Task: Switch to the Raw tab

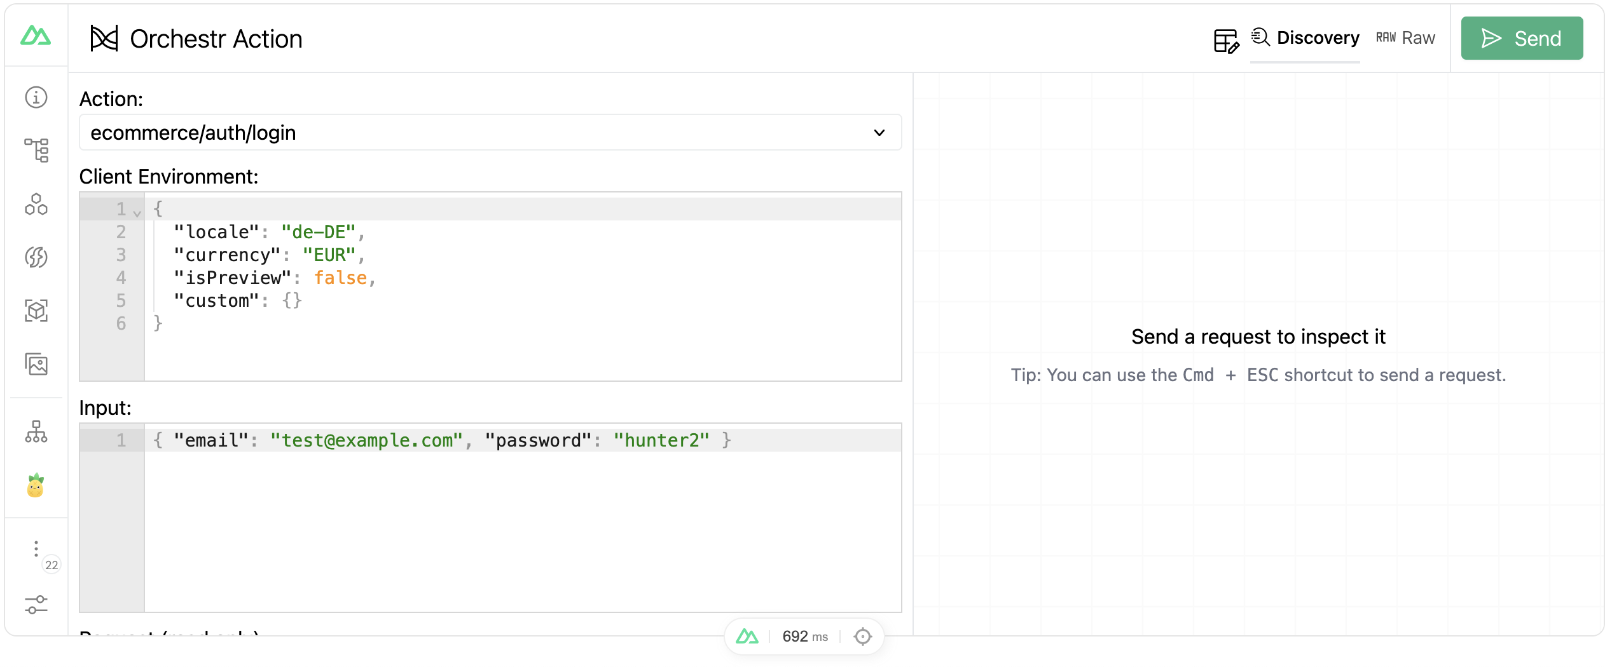Action: [x=1405, y=38]
